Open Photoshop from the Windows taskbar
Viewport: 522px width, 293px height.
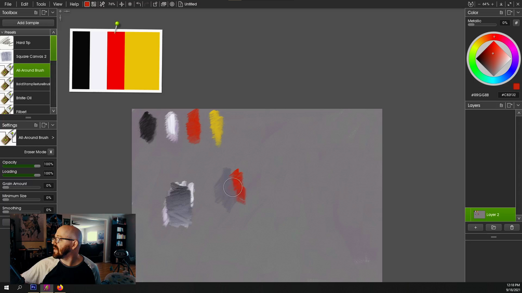[33, 287]
